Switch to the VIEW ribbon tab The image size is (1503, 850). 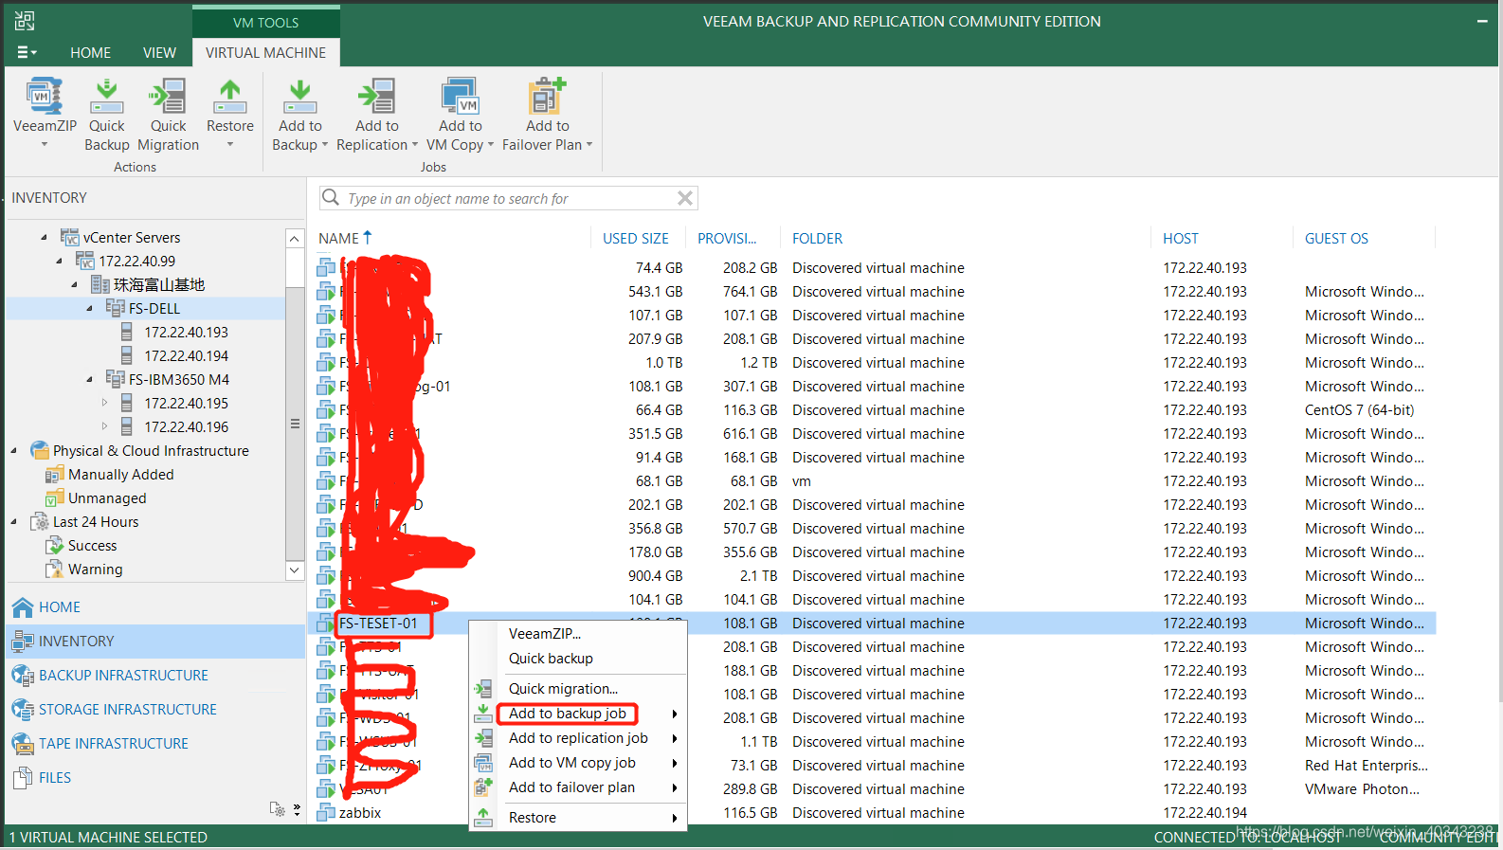click(159, 53)
